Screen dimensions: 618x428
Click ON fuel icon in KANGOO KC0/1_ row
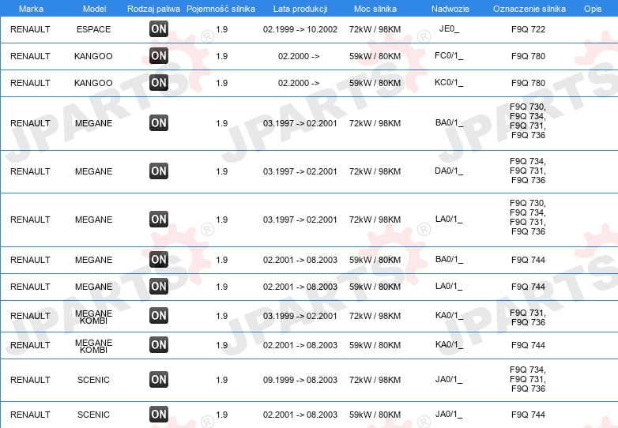159,82
